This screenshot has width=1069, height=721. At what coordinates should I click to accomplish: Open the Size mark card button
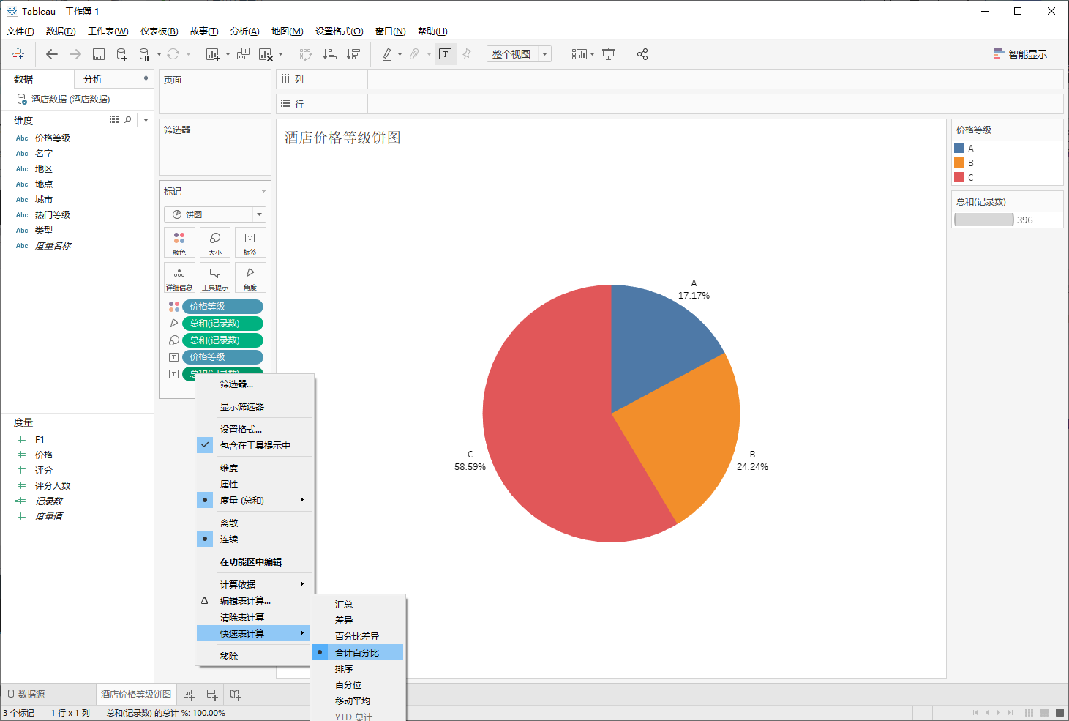pos(215,242)
